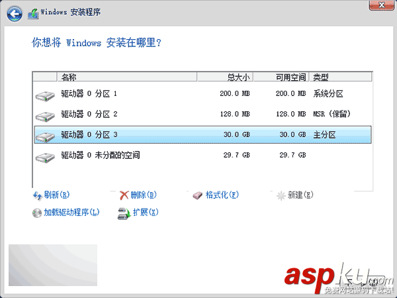Click the disc icon for 加载驱动程序
This screenshot has height=298, width=397.
(37, 213)
